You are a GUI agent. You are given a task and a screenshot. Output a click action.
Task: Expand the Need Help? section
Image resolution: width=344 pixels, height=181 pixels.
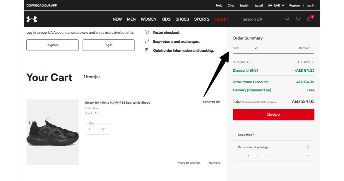pos(274,134)
